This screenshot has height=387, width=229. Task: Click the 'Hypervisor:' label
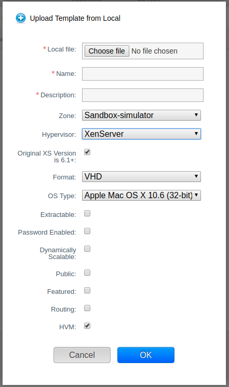pyautogui.click(x=59, y=135)
